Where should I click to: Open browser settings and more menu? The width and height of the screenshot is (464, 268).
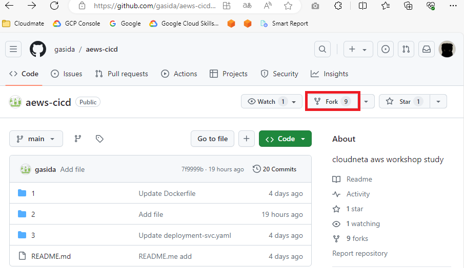point(453,6)
